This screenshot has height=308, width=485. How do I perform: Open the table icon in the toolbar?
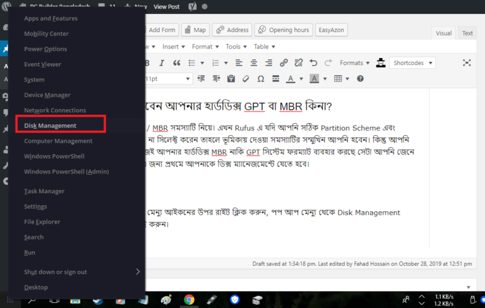(x=338, y=78)
